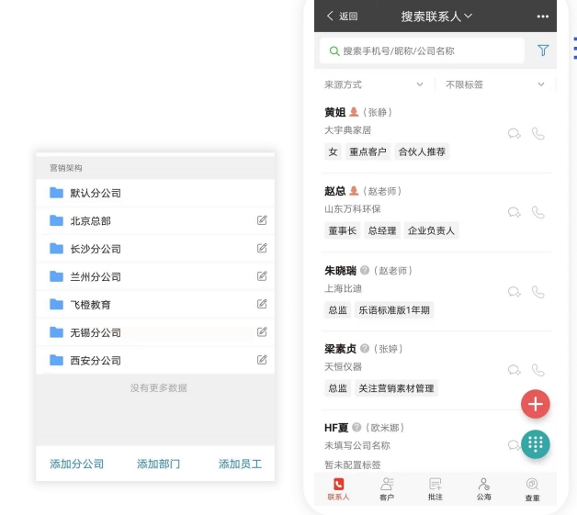
Task: Click the 添加员工 link
Action: point(241,464)
